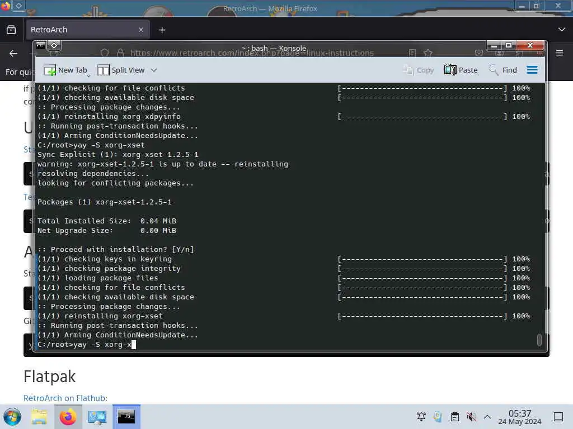
Task: Open Firefox application menu
Action: point(560,53)
